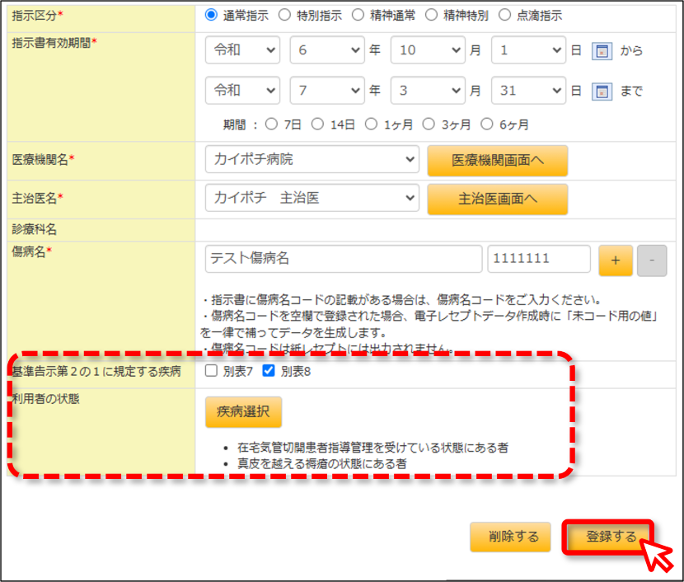Add a disease name row with plus button

pos(615,260)
